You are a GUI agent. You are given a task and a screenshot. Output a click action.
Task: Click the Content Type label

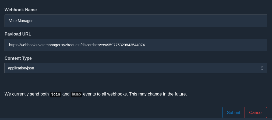[x=18, y=58]
